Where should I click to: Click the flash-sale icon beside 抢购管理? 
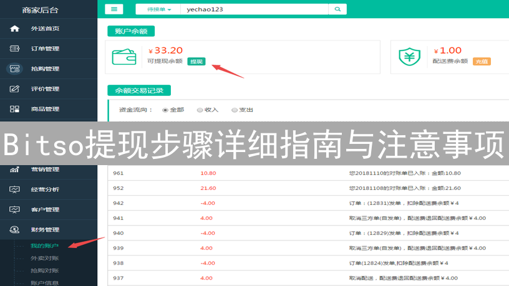tap(14, 69)
